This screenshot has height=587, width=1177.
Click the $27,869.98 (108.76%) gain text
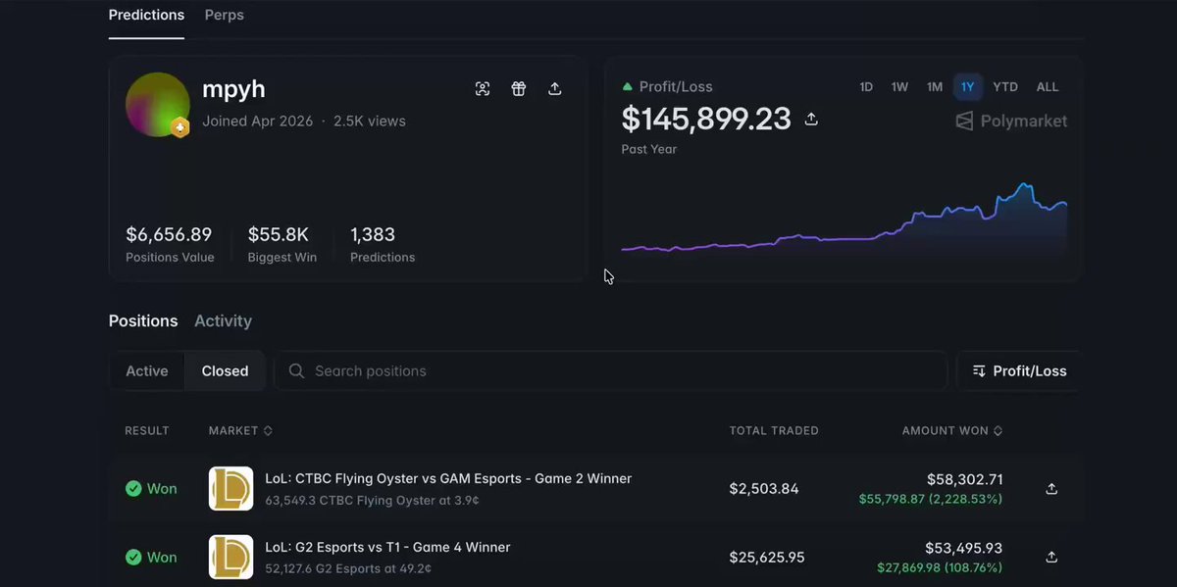coord(940,568)
